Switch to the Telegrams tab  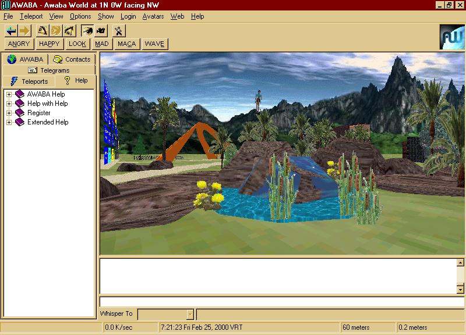point(49,70)
